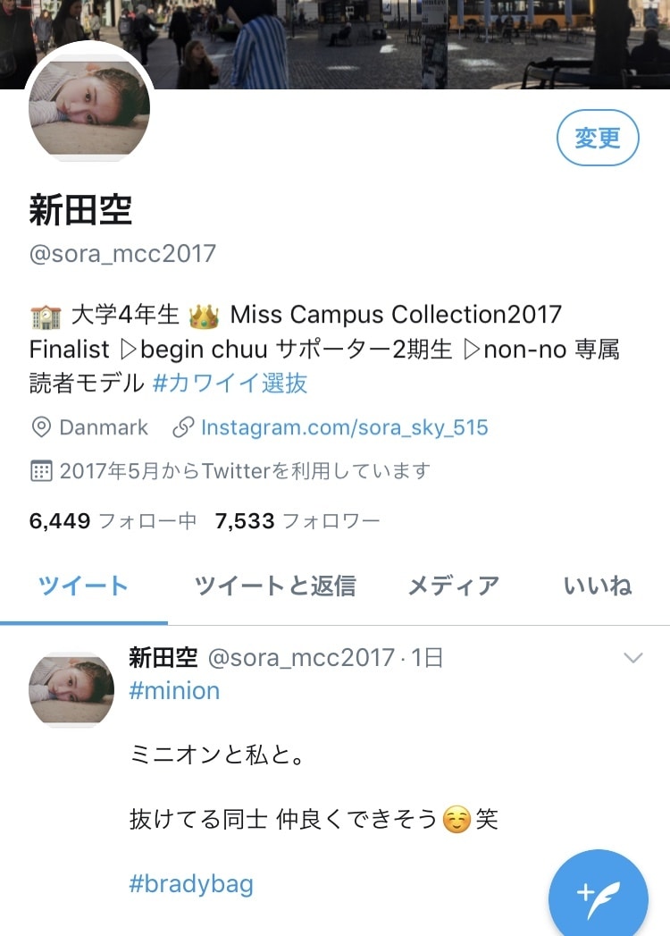The height and width of the screenshot is (936, 670).
Task: Switch to the いいね tab
Action: [x=598, y=586]
